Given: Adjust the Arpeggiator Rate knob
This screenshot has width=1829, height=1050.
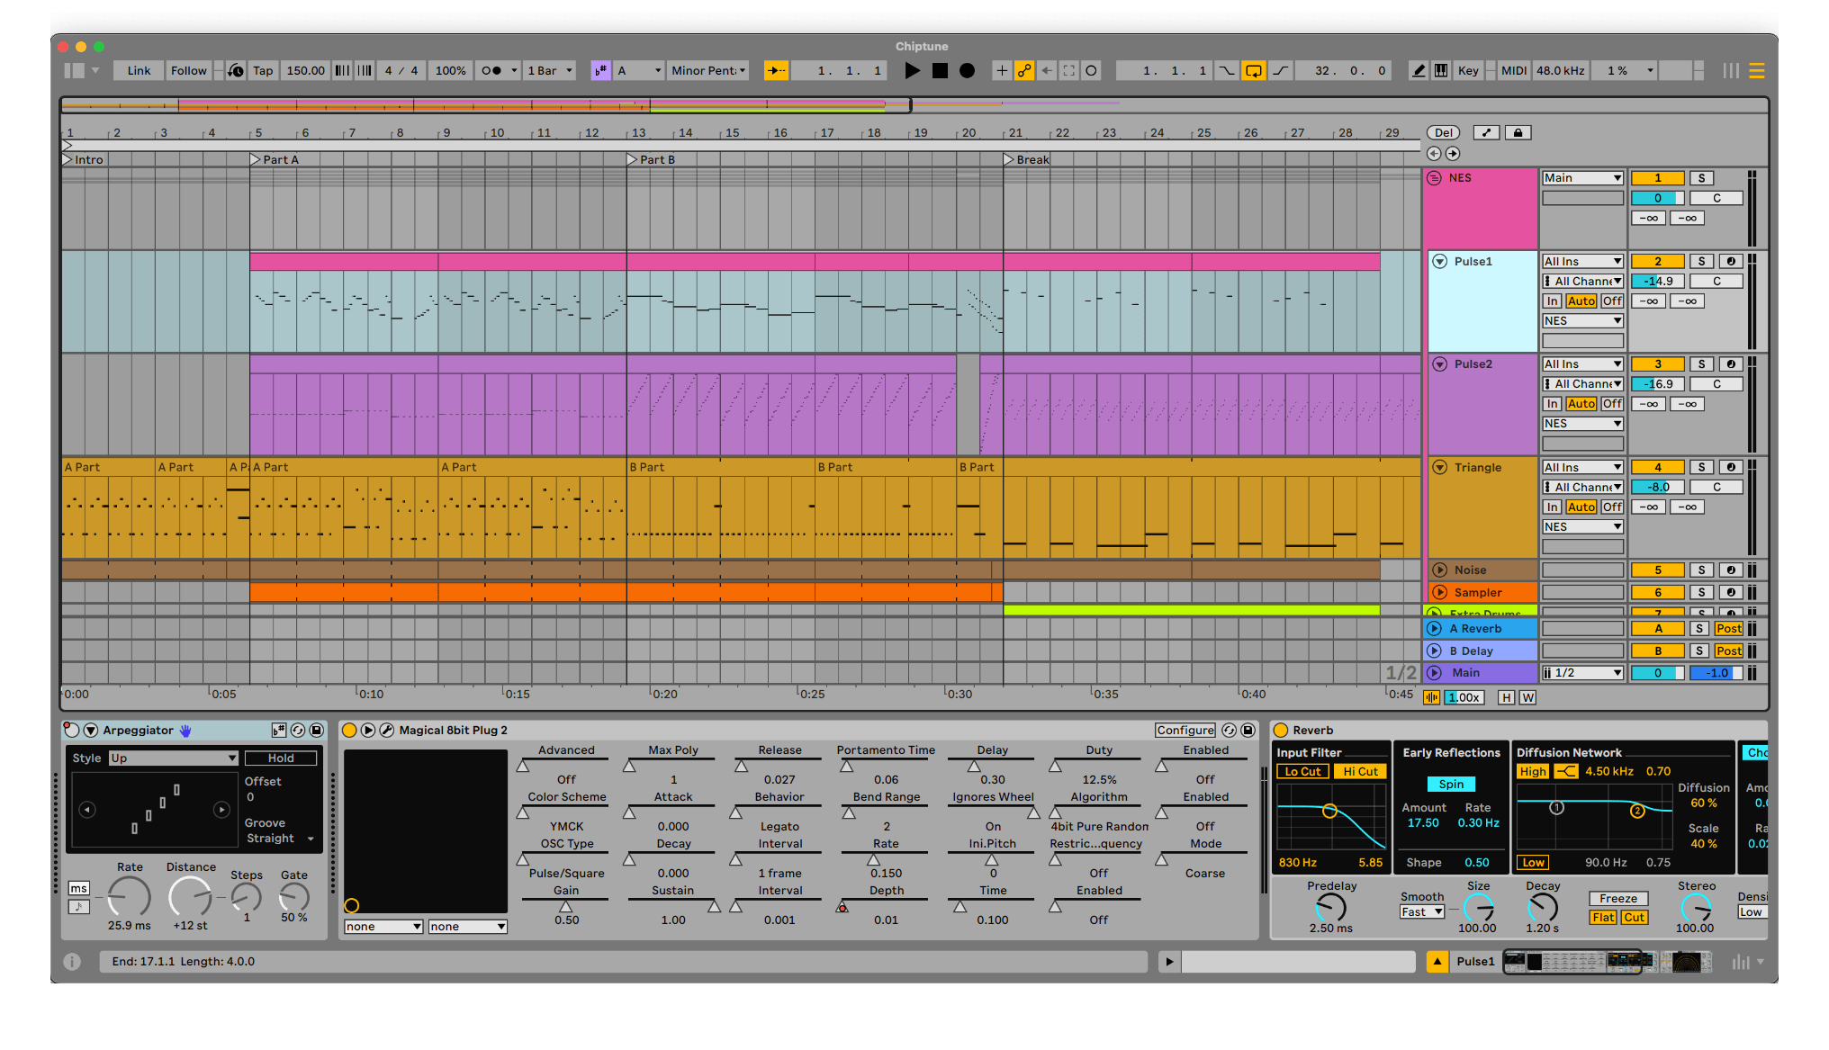Looking at the screenshot, I should click(130, 898).
